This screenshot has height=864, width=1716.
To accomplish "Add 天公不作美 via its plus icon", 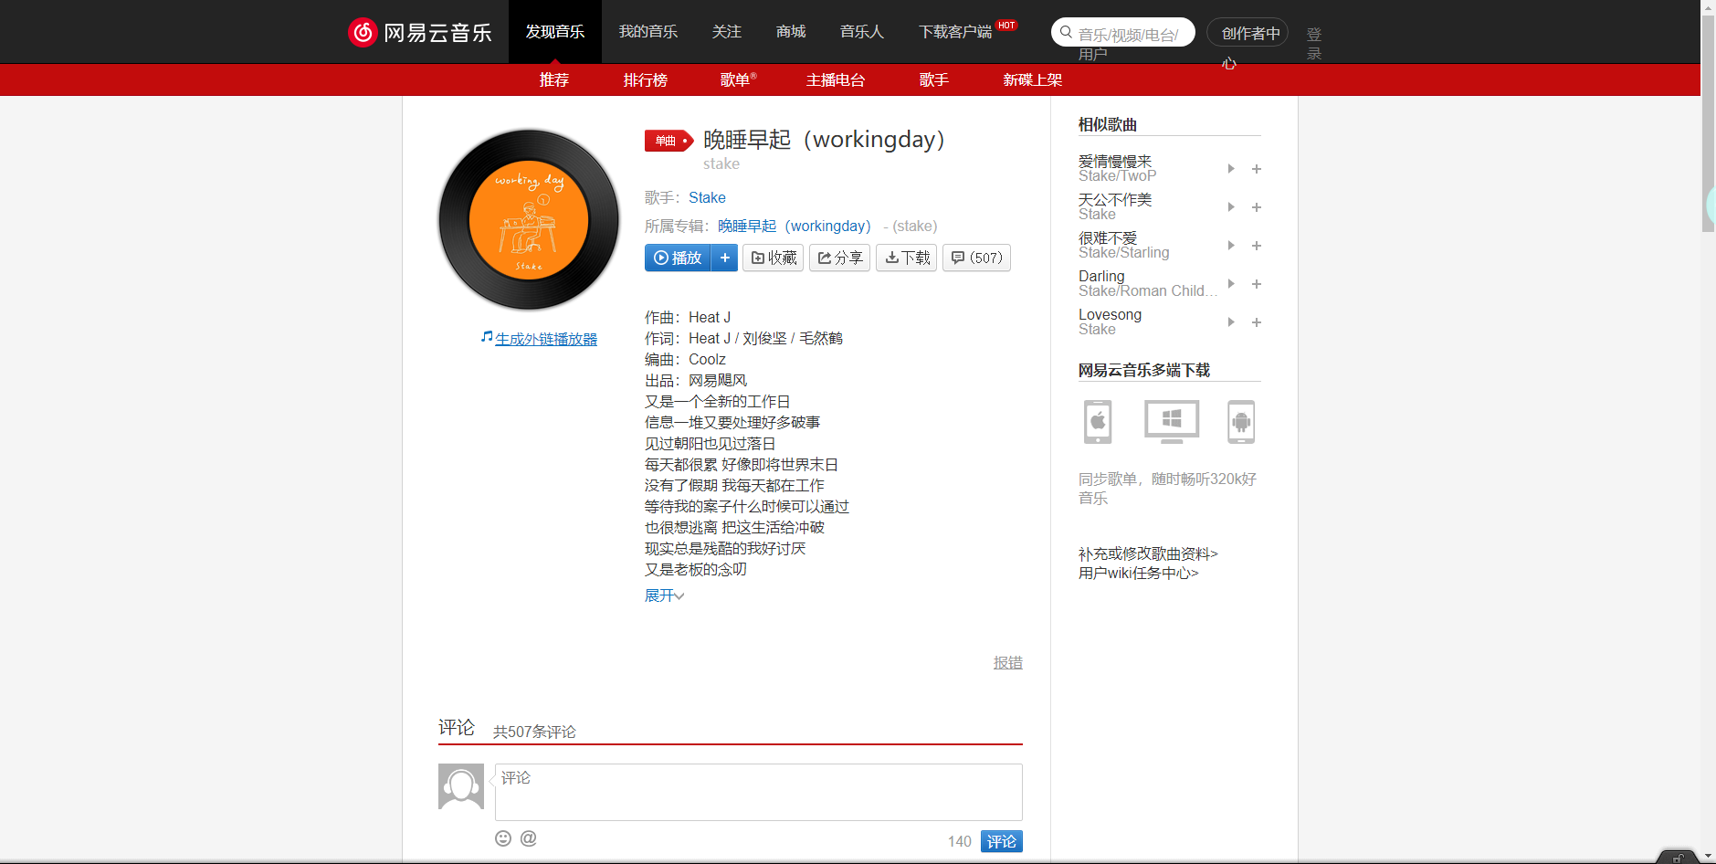I will 1256,207.
